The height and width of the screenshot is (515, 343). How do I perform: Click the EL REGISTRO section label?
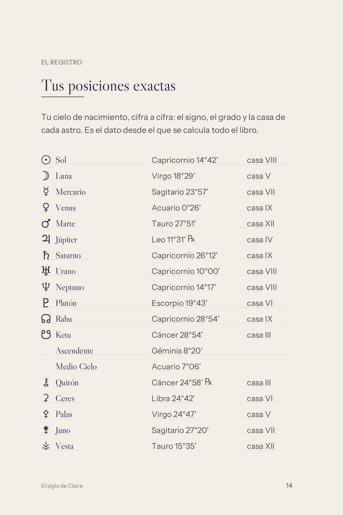click(x=62, y=62)
